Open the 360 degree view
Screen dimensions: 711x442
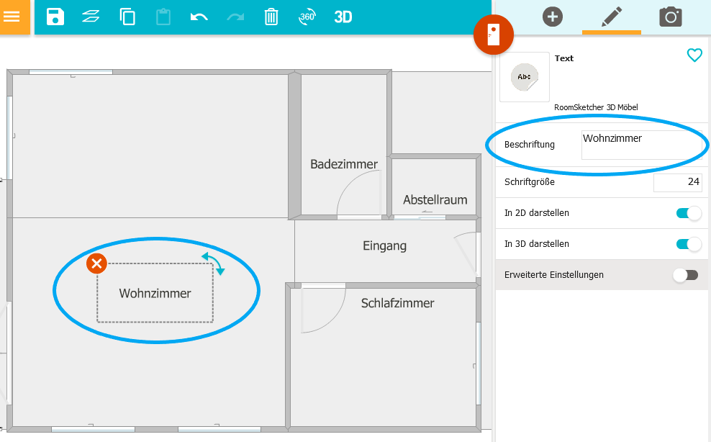[x=307, y=17]
